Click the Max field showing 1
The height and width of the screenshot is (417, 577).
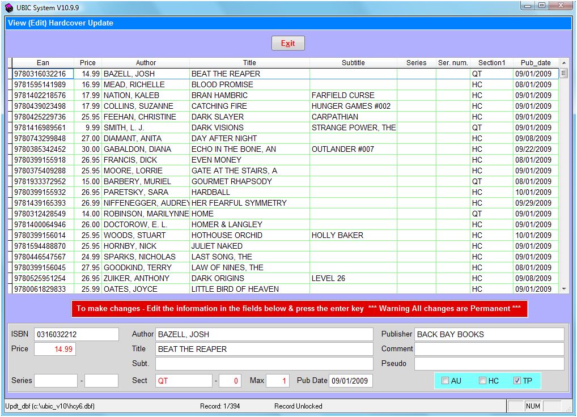coord(278,381)
